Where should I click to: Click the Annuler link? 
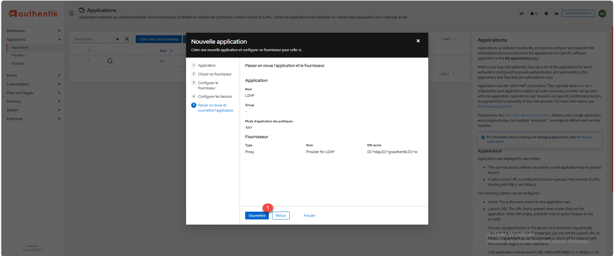pyautogui.click(x=309, y=216)
